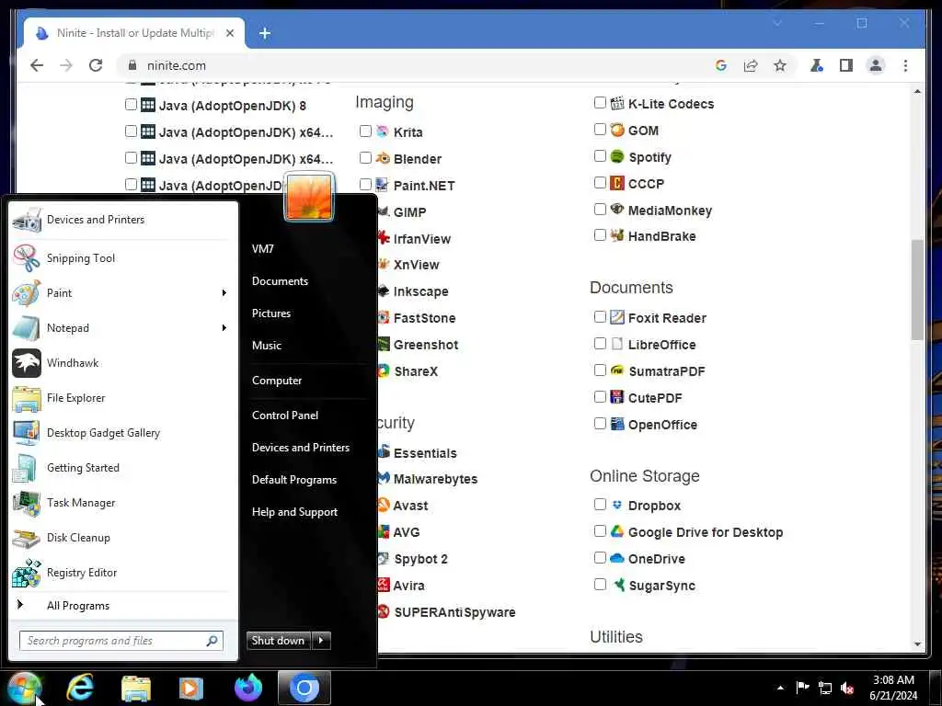Click the user account picture tile
This screenshot has width=942, height=706.
tap(309, 197)
